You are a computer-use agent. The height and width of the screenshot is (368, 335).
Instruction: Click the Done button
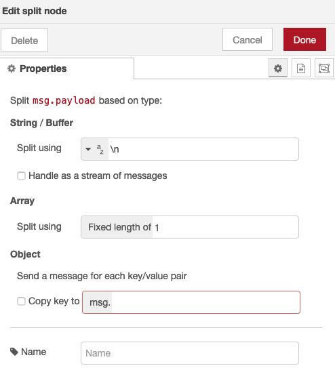[304, 39]
